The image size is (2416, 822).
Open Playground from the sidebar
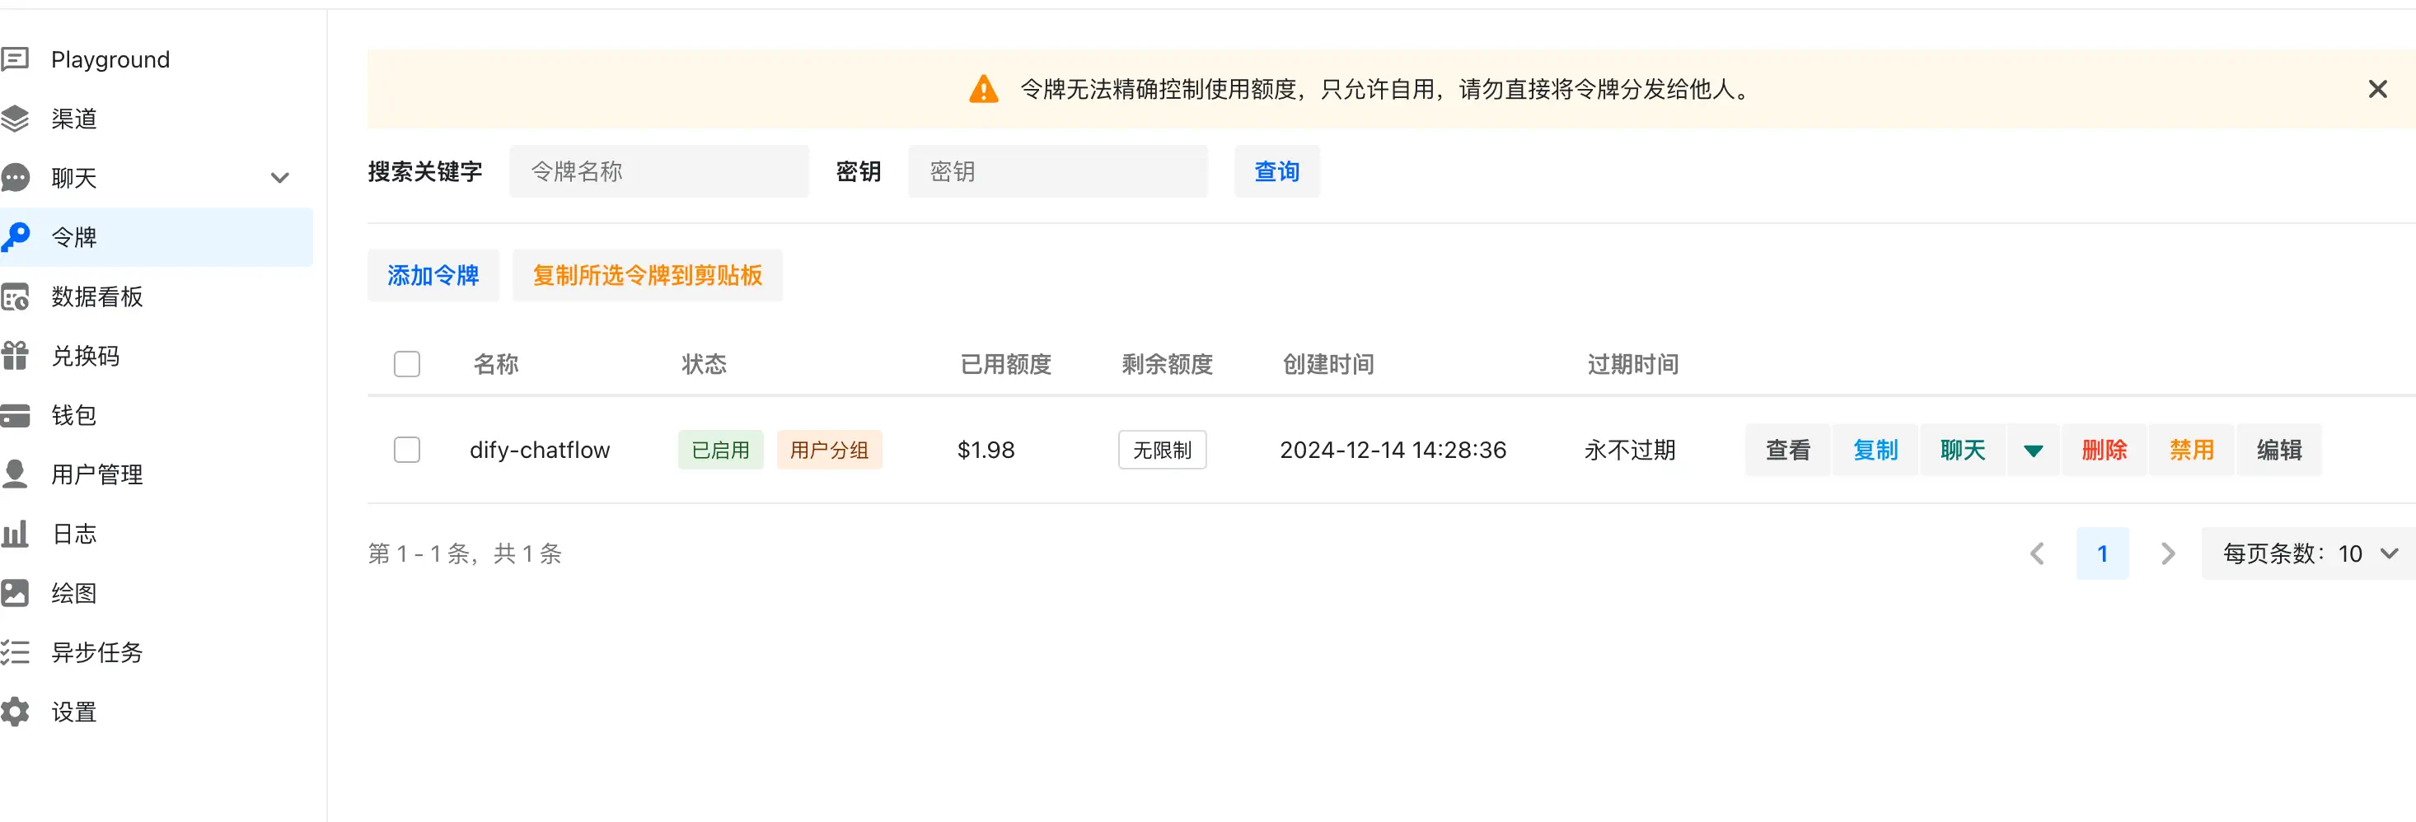(x=110, y=58)
